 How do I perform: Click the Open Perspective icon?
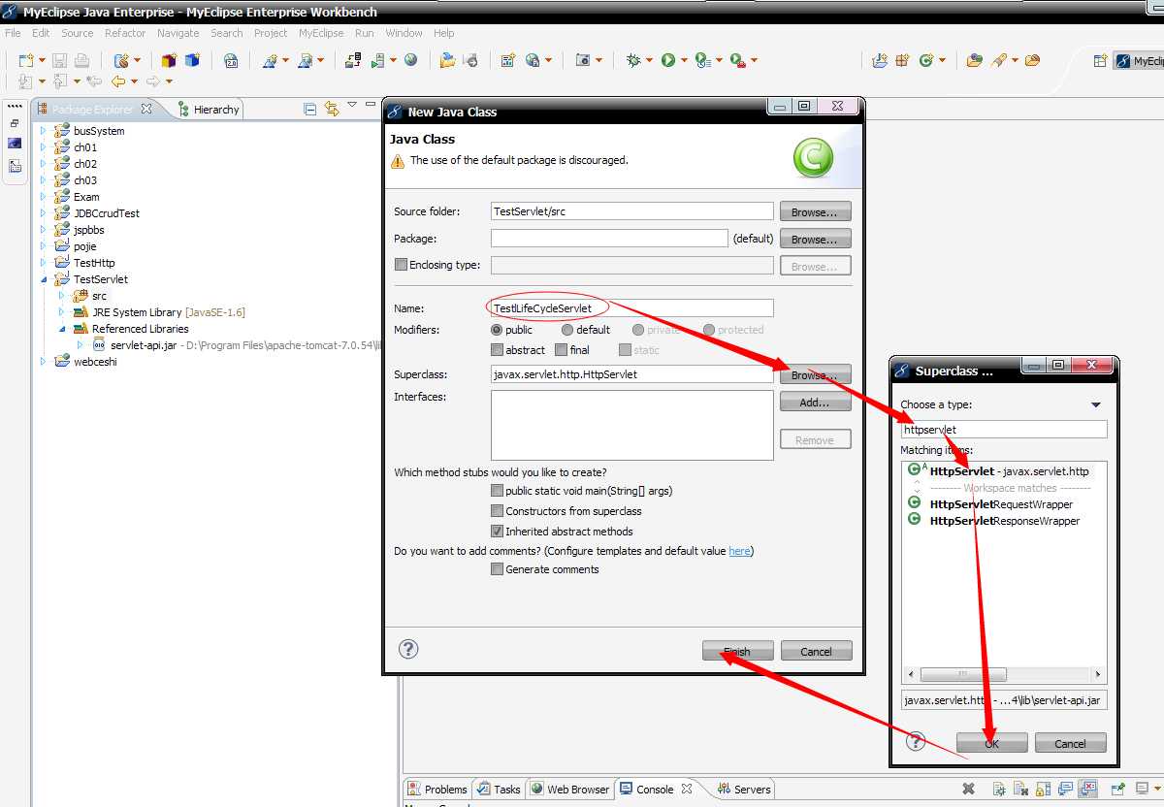(1100, 60)
